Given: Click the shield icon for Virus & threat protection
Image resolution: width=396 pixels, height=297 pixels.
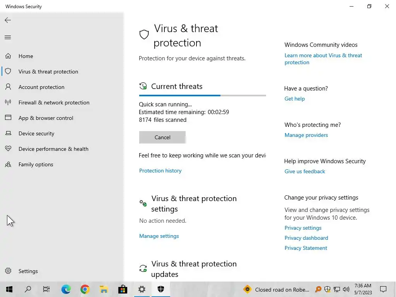Looking at the screenshot, I should [x=8, y=71].
